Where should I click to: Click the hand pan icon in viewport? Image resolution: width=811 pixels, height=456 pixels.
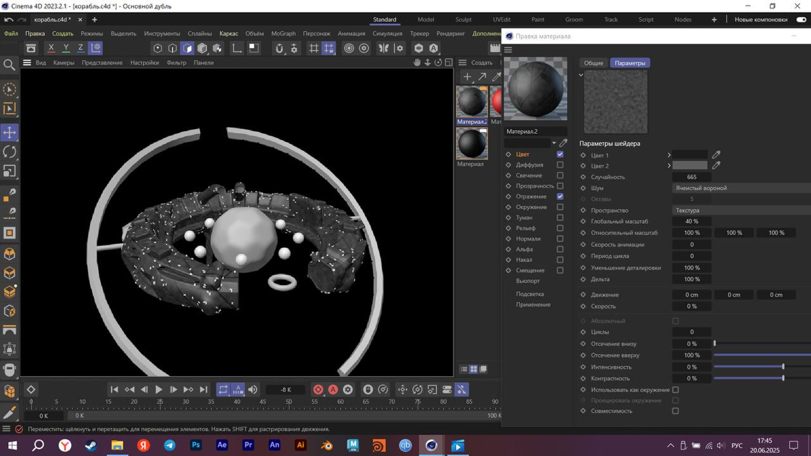[x=417, y=62]
